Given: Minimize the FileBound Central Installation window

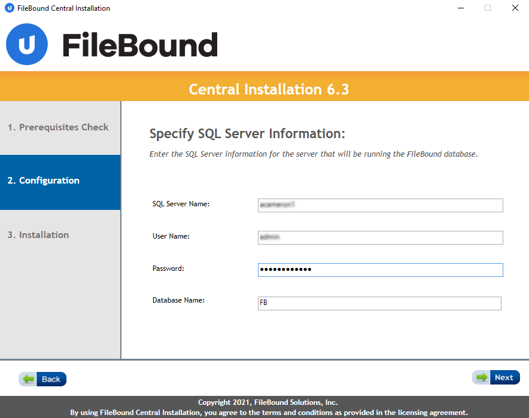Looking at the screenshot, I should coord(461,8).
